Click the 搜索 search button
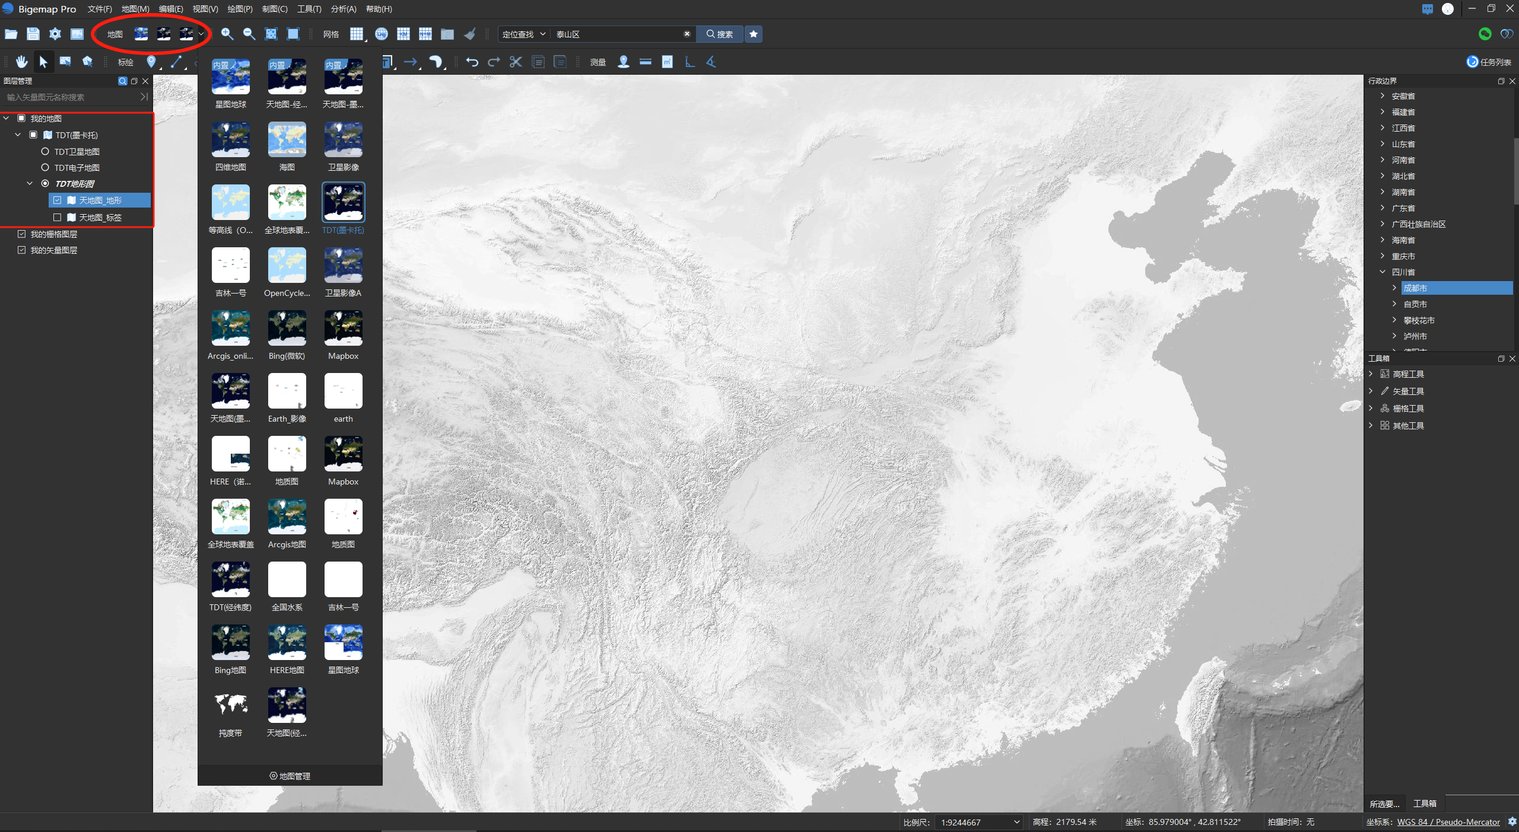The height and width of the screenshot is (832, 1519). coord(719,34)
